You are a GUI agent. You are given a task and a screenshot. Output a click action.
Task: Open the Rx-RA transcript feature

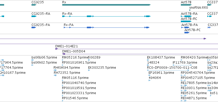click(106, 16)
